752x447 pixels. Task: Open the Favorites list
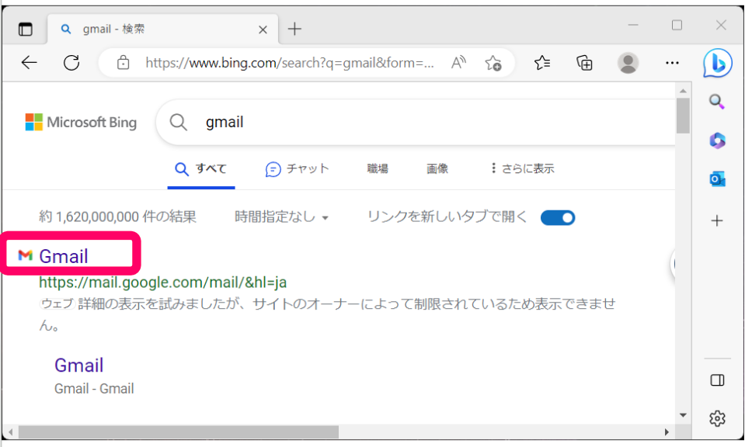click(542, 63)
